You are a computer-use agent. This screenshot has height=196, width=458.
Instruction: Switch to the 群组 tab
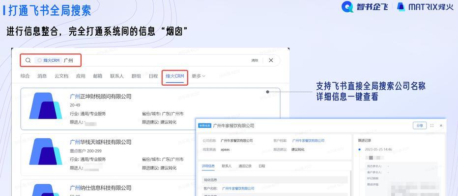(136, 76)
